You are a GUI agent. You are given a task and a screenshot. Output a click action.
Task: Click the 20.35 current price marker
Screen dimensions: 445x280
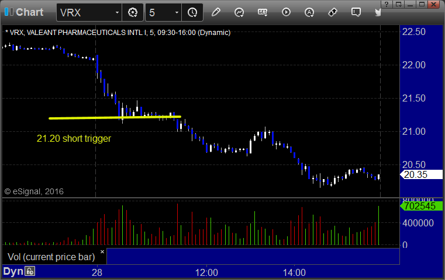coord(422,174)
